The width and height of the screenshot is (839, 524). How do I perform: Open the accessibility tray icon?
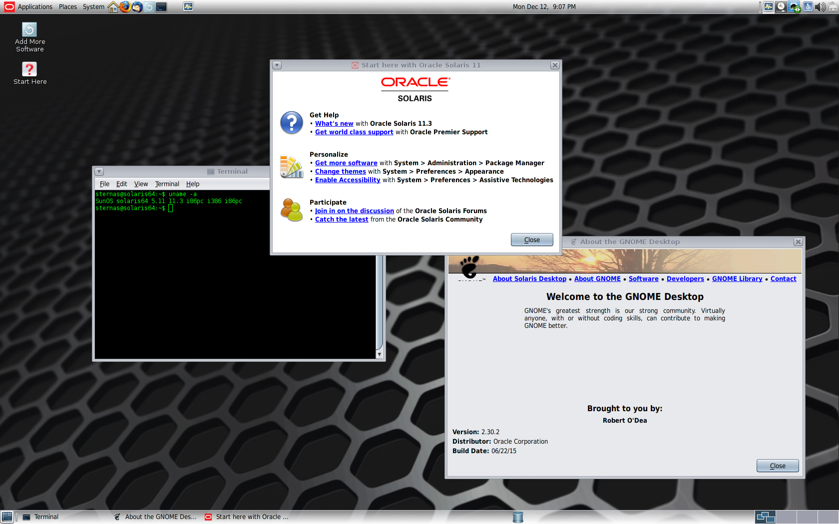(x=808, y=6)
